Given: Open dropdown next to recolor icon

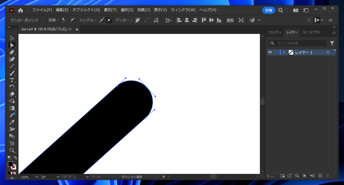Looking at the screenshot, I should tap(259, 20).
